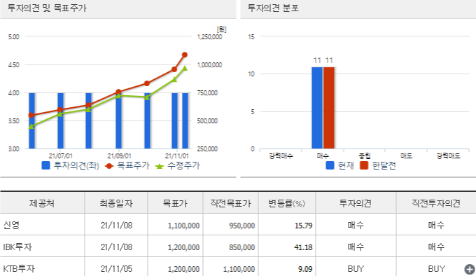Click first red 목표주가 data point
Image resolution: width=476 pixels, height=276 pixels.
[31, 115]
